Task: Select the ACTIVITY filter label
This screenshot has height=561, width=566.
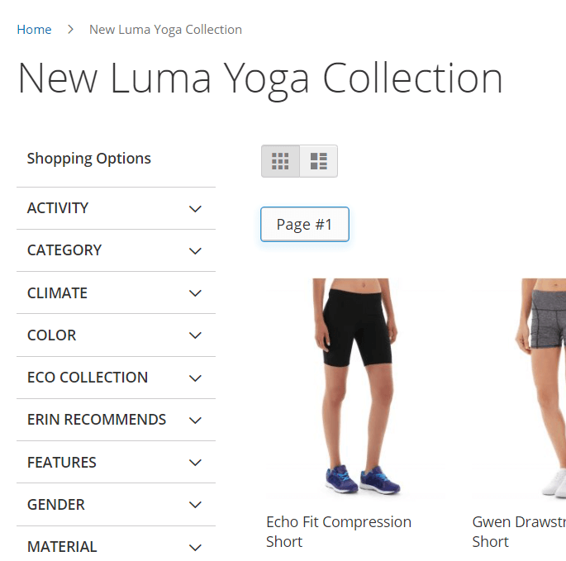Action: 58,208
